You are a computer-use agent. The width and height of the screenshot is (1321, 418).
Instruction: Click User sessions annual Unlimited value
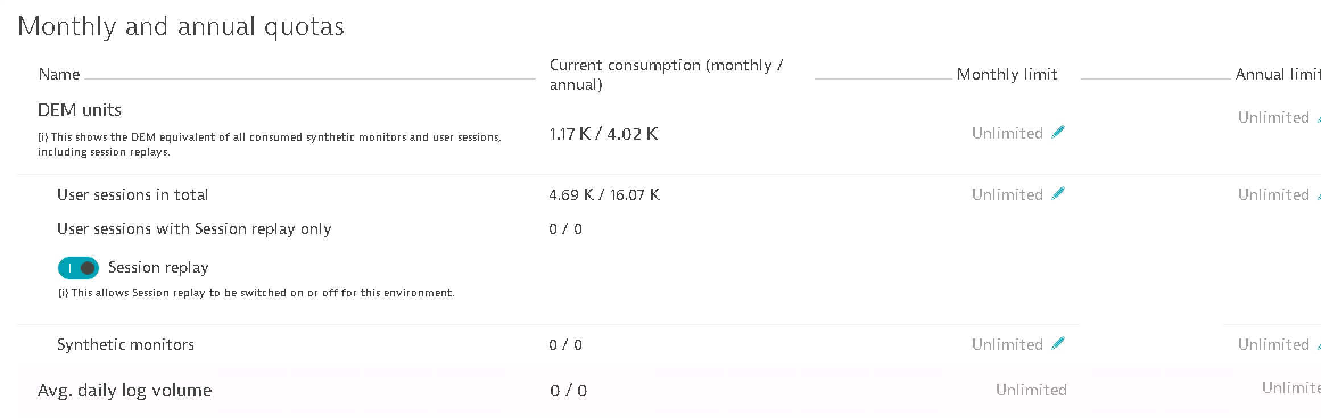click(x=1273, y=195)
